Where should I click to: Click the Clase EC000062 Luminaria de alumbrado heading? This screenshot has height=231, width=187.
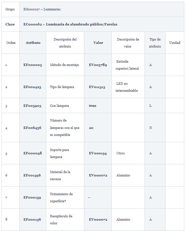[x=70, y=24]
